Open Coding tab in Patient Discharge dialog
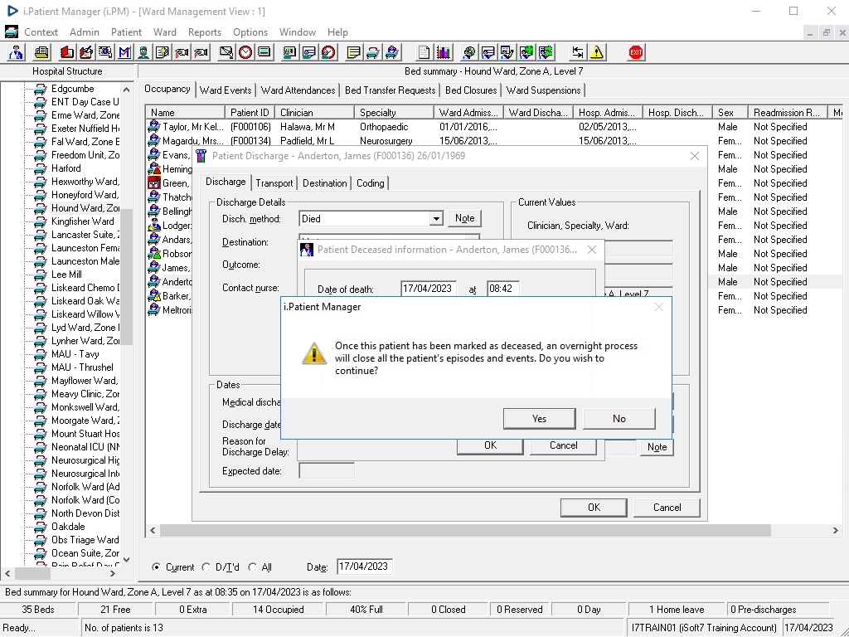The image size is (849, 637). pos(371,183)
